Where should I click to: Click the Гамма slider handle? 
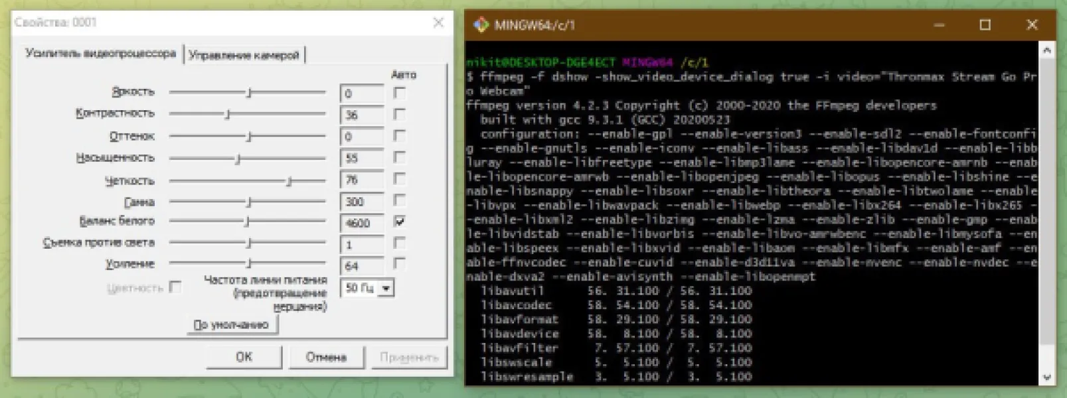249,202
